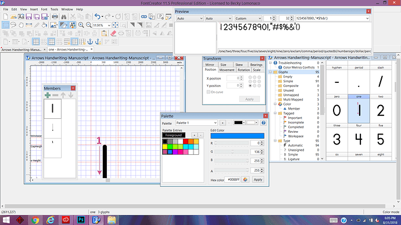401x225 pixels.
Task: Click the first blue anchor icon
Action: pyautogui.click(x=90, y=42)
